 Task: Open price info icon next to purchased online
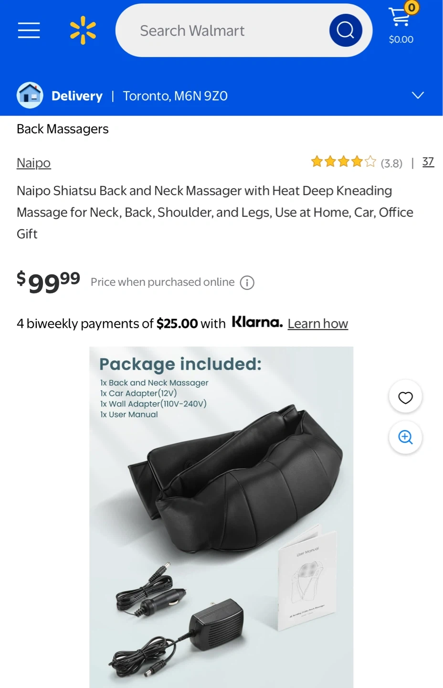247,283
